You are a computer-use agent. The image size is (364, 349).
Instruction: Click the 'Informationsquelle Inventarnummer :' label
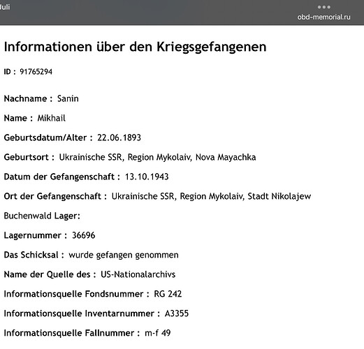82,314
